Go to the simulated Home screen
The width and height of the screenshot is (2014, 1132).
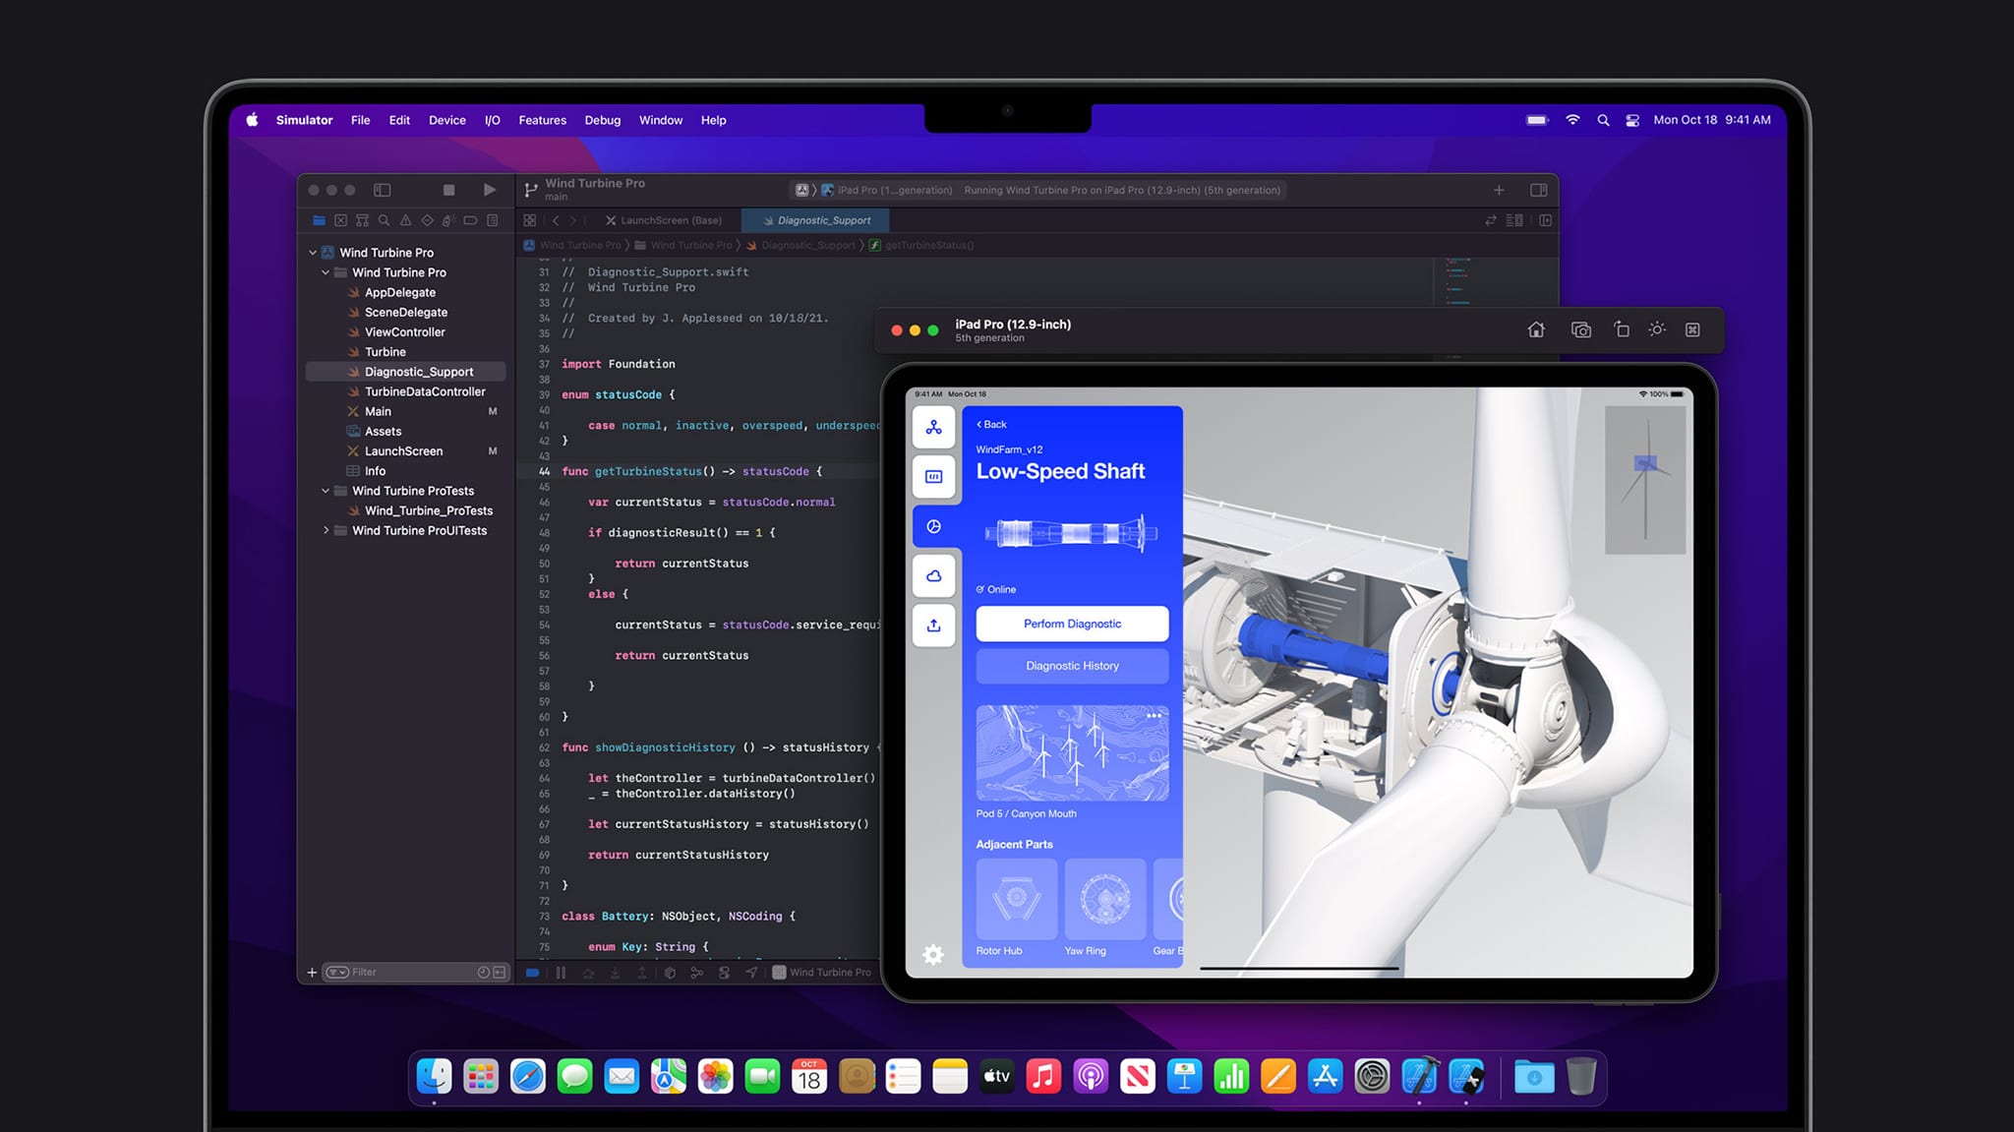[1536, 329]
